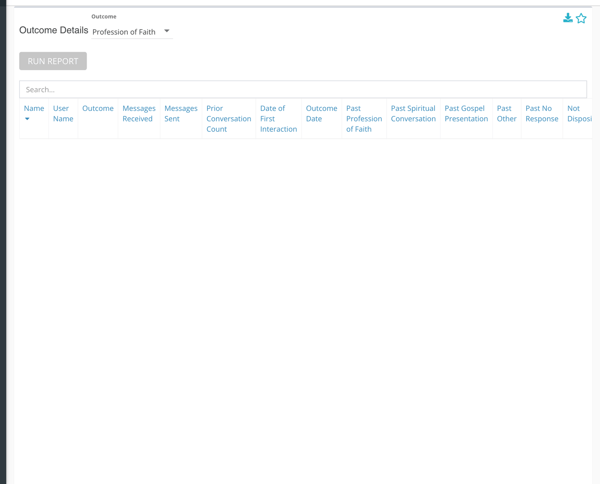This screenshot has height=484, width=600.
Task: Download the report with the download icon
Action: pos(568,18)
